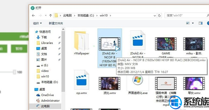Go back using the back arrow

tap(33, 16)
